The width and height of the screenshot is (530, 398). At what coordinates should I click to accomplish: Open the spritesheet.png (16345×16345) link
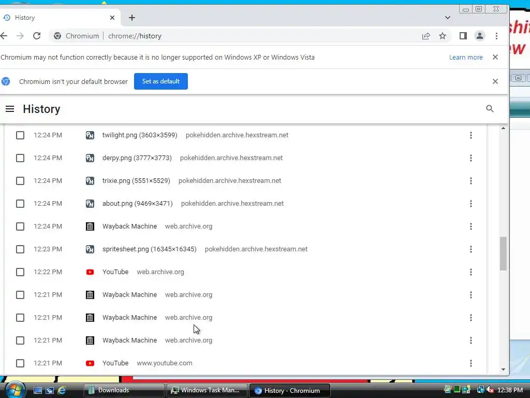click(x=150, y=249)
